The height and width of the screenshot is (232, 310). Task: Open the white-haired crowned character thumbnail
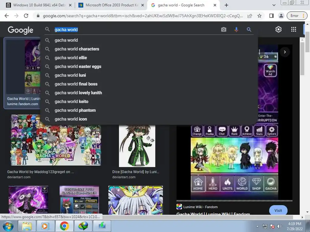tap(136, 200)
